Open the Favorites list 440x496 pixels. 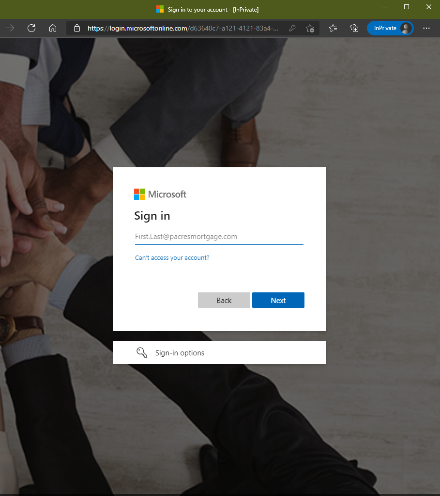pos(333,28)
